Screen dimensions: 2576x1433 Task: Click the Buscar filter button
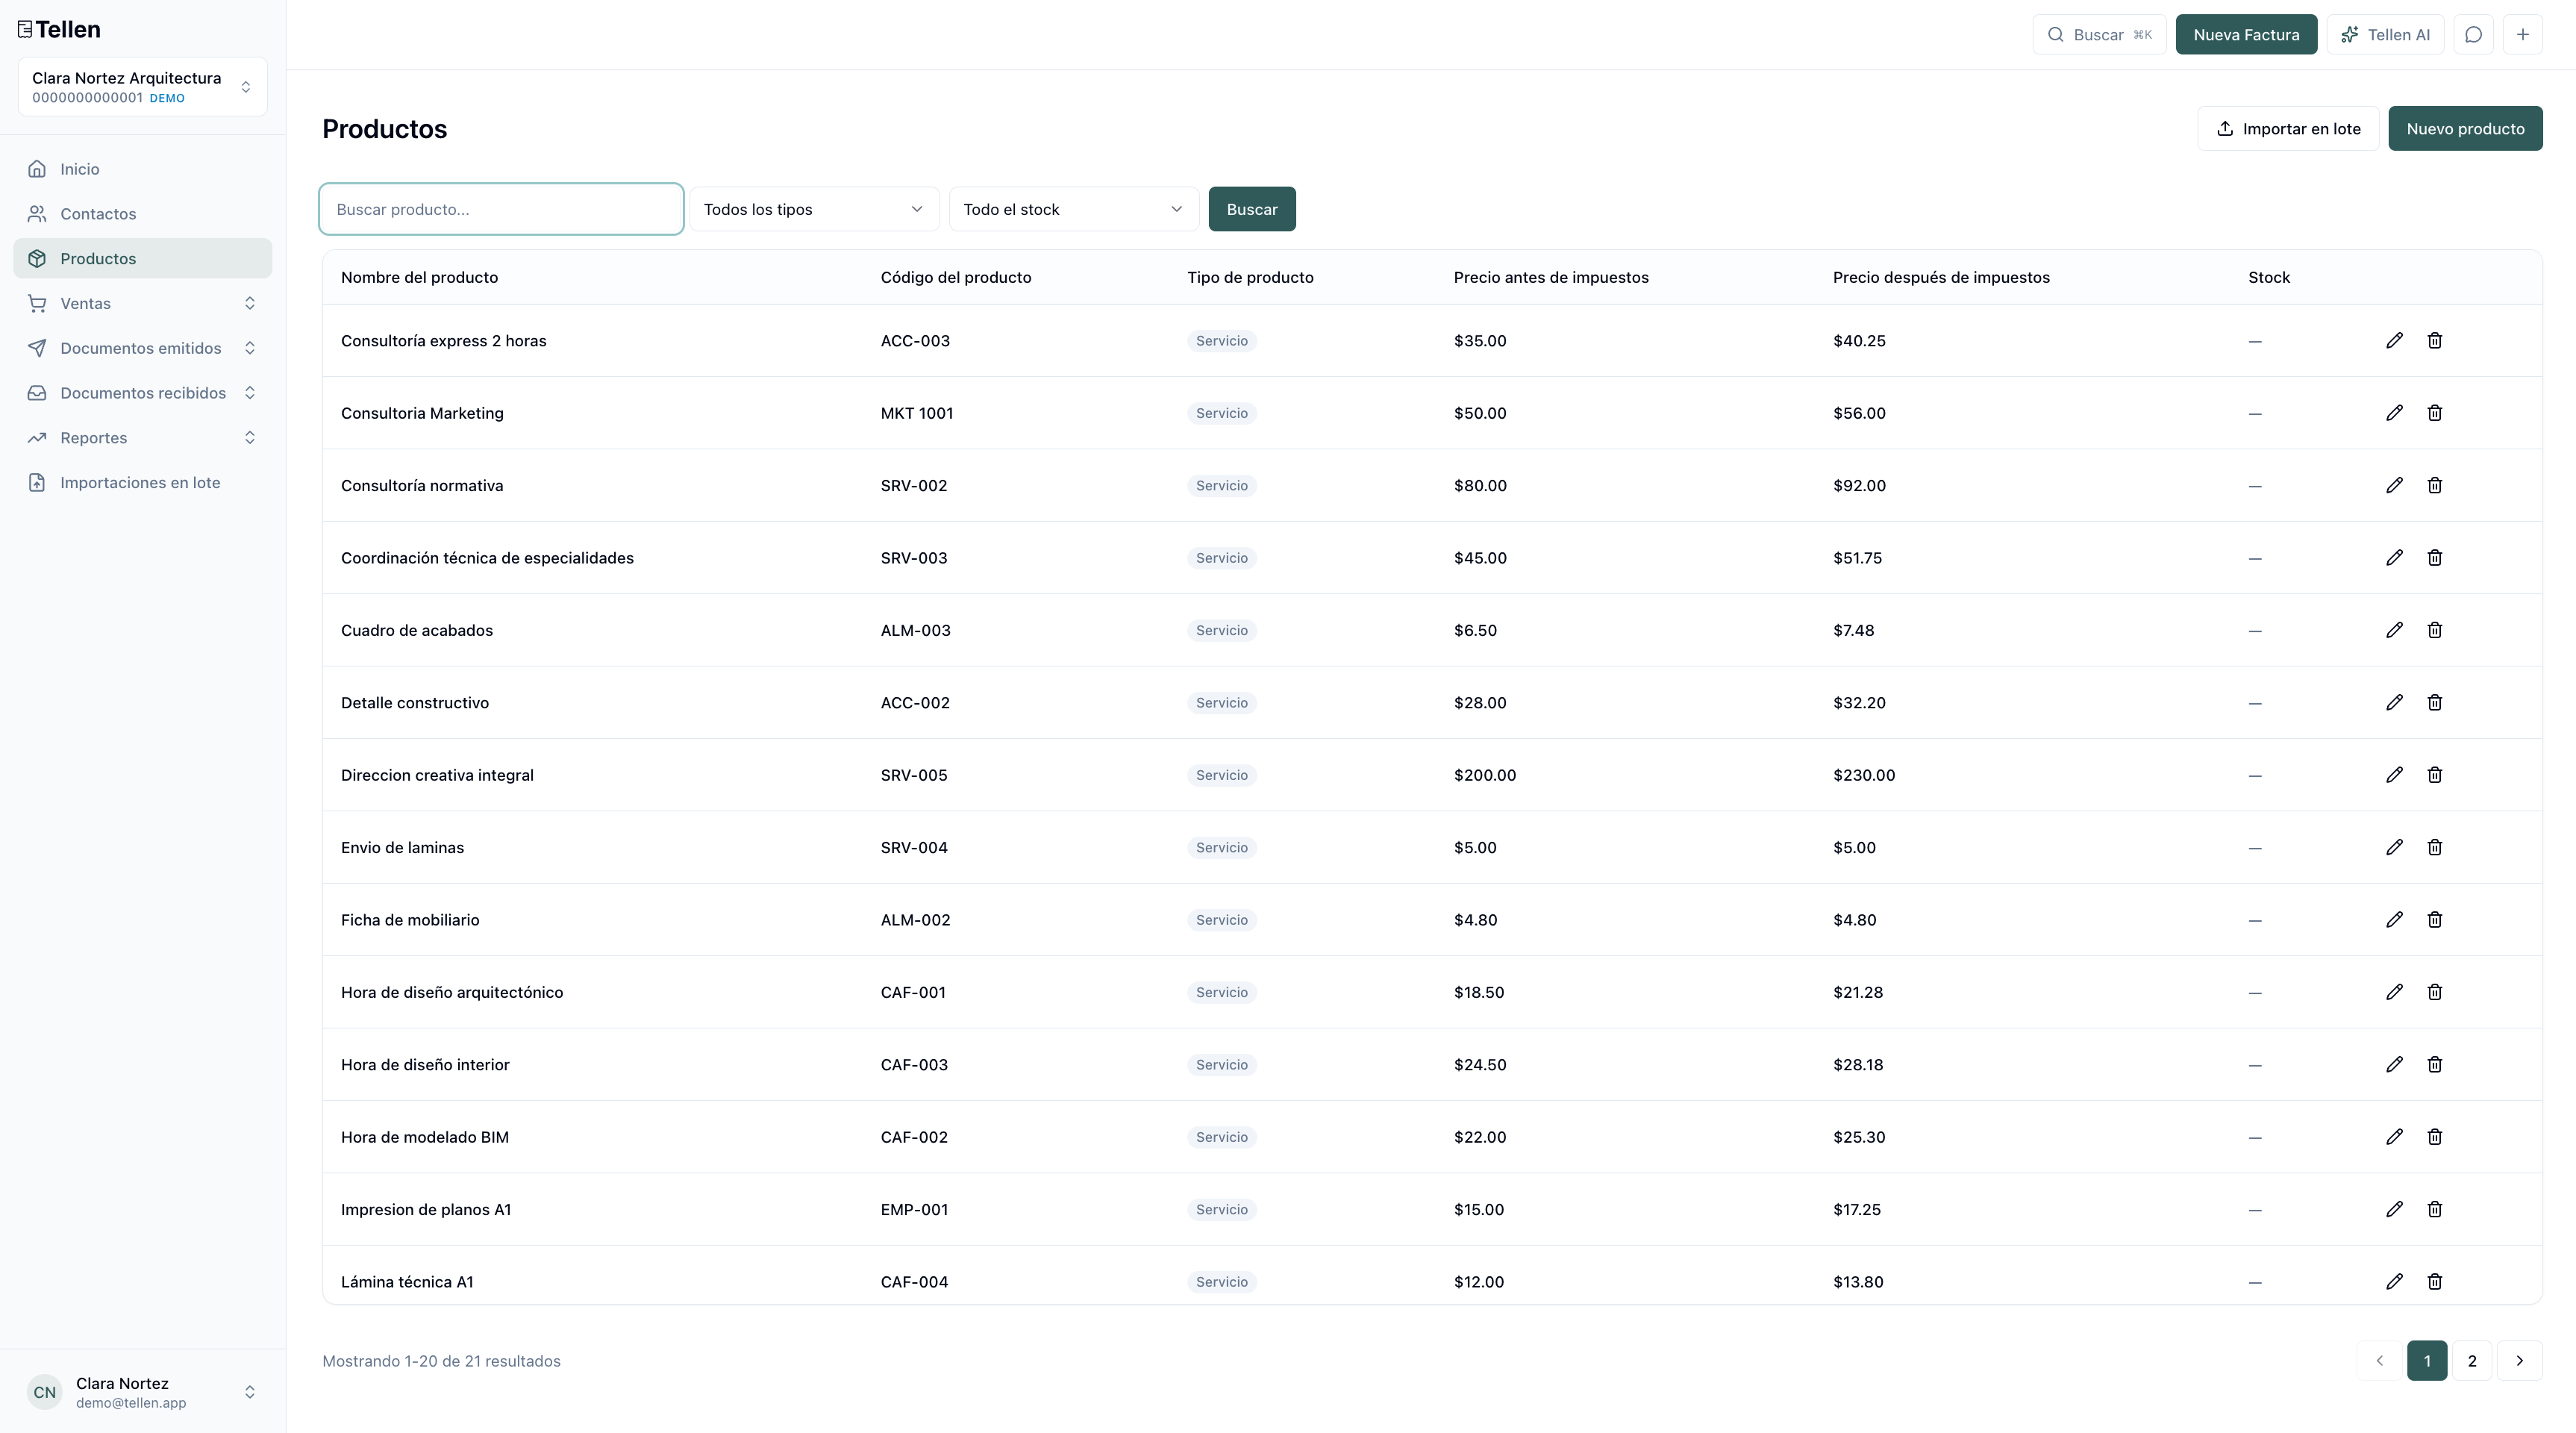coord(1252,209)
